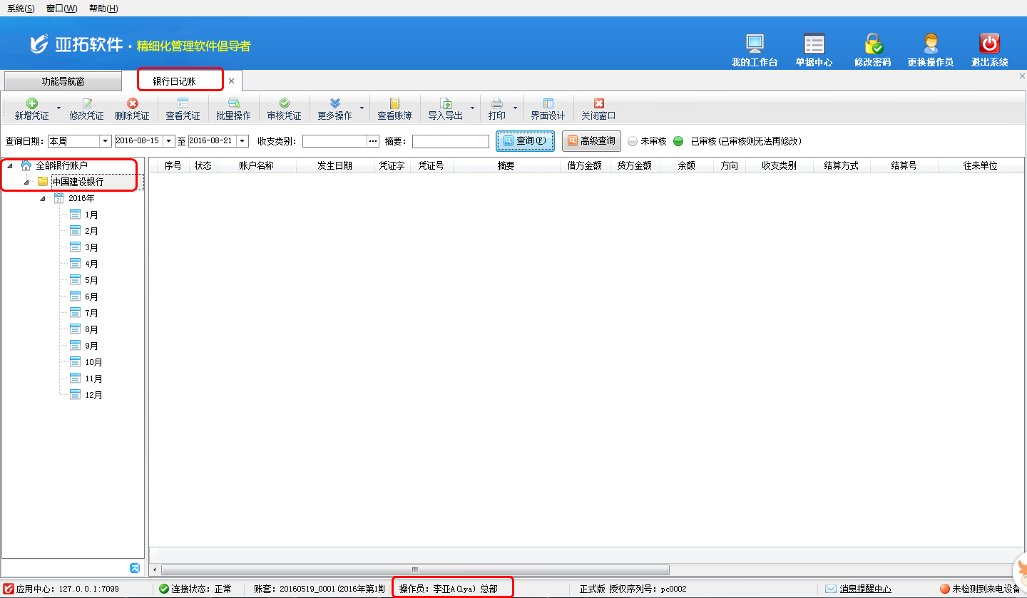Viewport: 1027px width, 598px height.
Task: Switch to the 功能导航窗 tab
Action: (63, 81)
